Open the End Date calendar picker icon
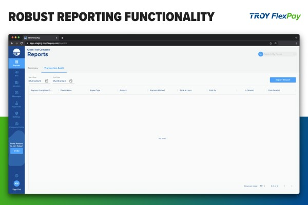Image resolution: width=308 pixels, height=205 pixels. 71,81
